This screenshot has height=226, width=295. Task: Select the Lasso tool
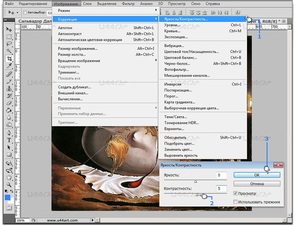pos(9,44)
